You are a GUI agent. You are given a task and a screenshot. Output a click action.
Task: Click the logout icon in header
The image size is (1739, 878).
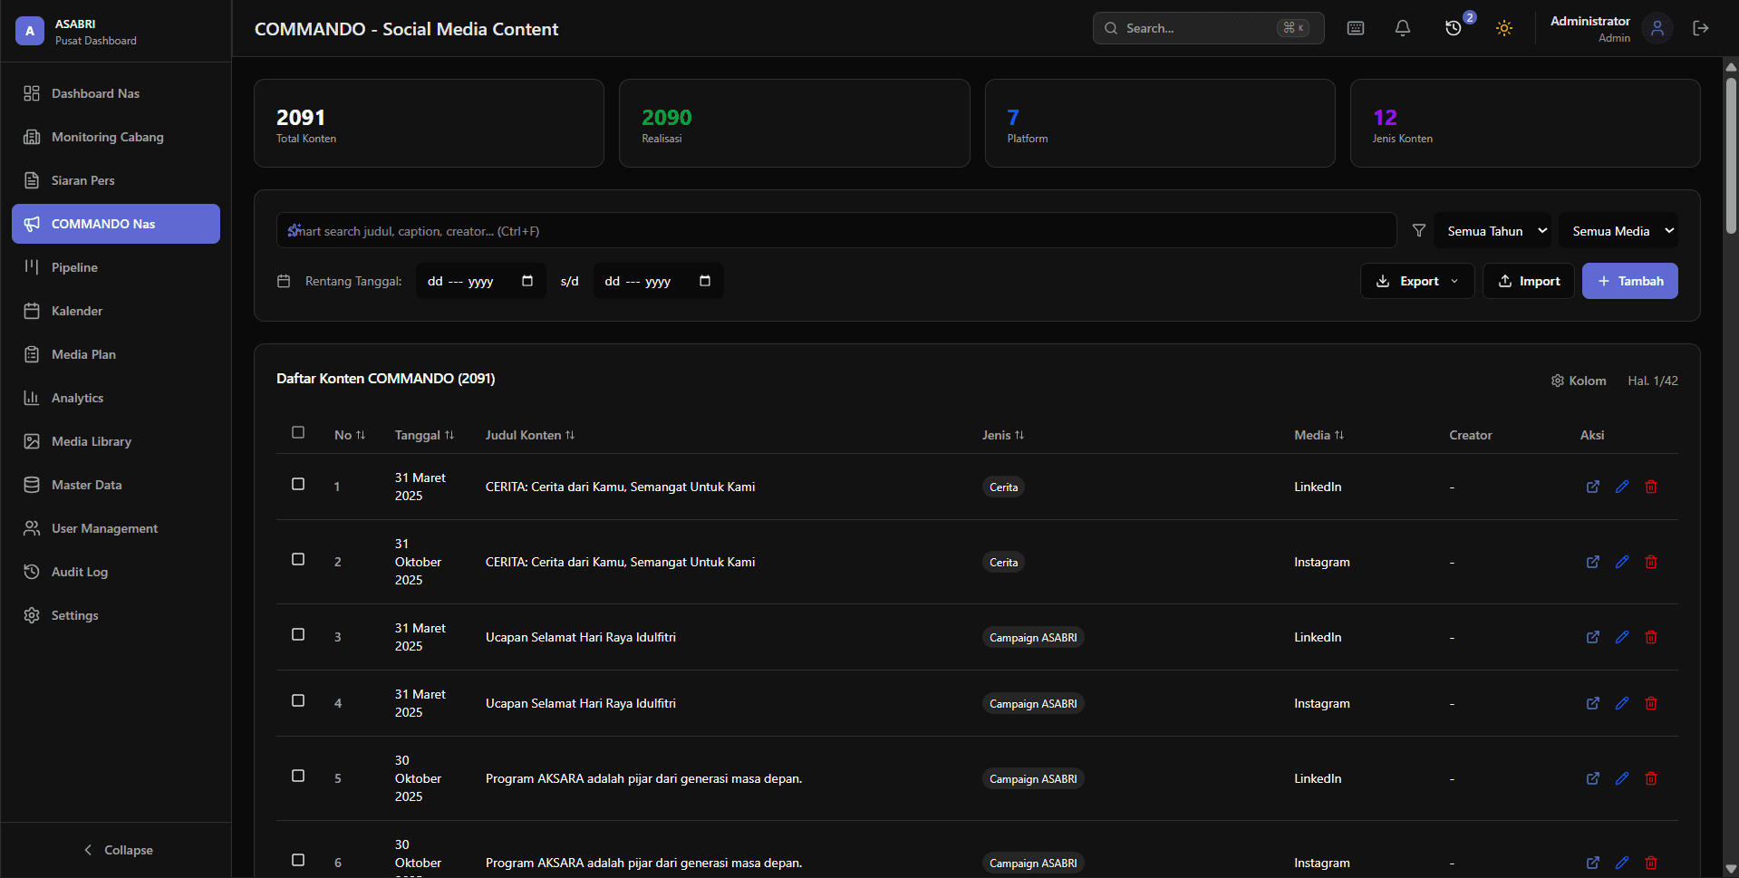[x=1701, y=28]
